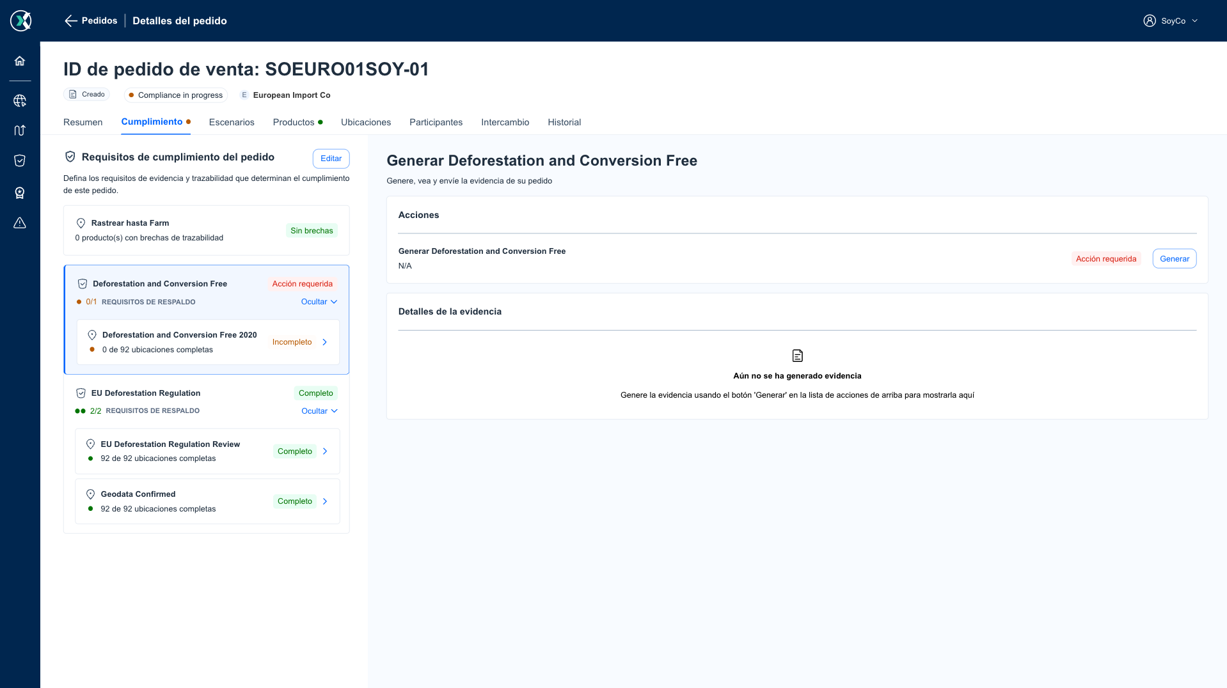Viewport: 1227px width, 688px height.
Task: Click pin icon of EU Deforestation Regulation Review
Action: [90, 444]
